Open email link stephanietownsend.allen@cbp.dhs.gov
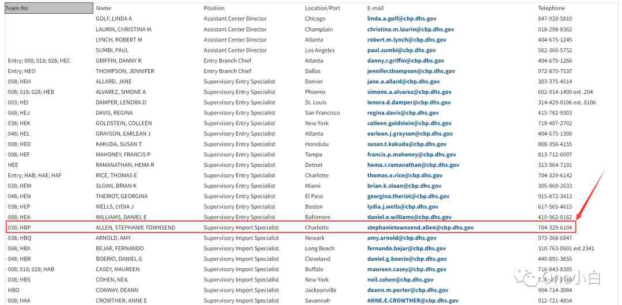This screenshot has height=305, width=622. tap(420, 228)
